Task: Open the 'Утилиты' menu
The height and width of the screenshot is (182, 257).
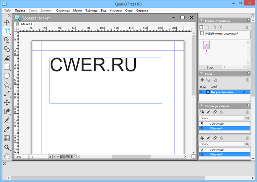Action: [x=116, y=10]
